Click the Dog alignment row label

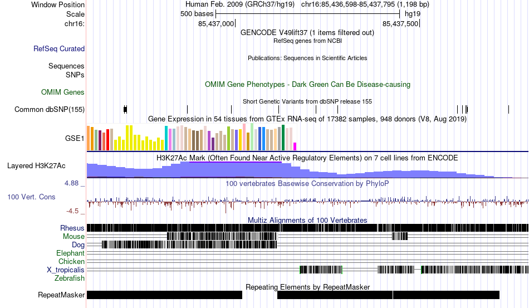click(78, 245)
